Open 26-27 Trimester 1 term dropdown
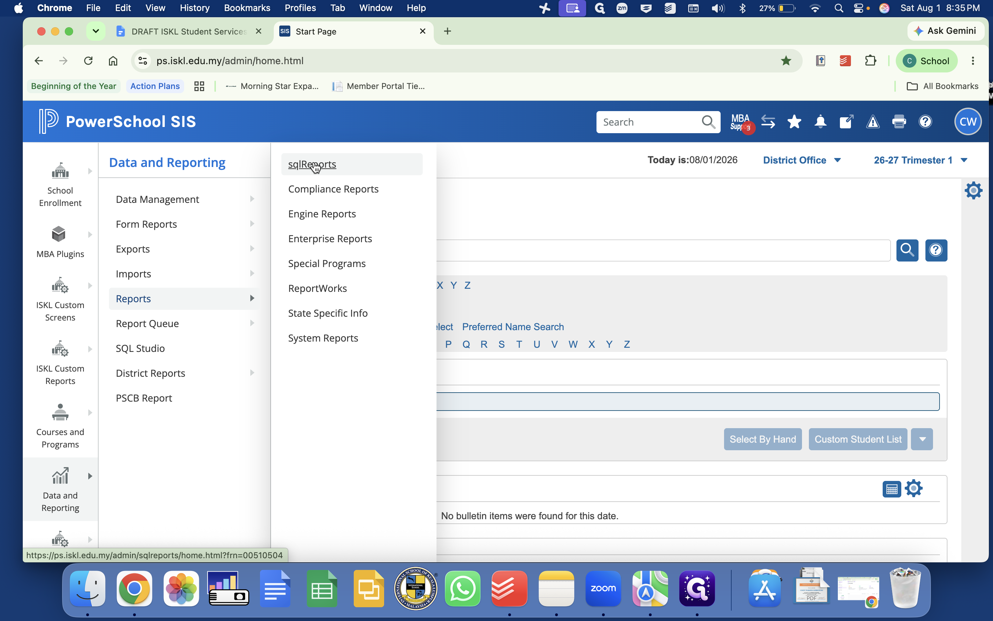The width and height of the screenshot is (993, 621). (920, 160)
